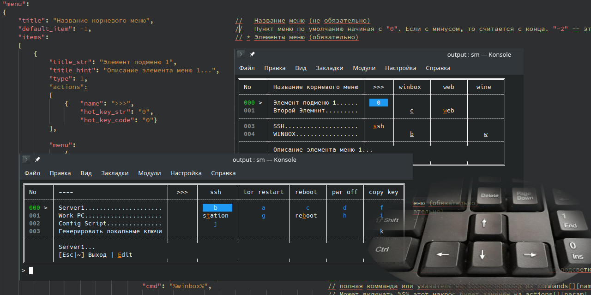The width and height of the screenshot is (591, 295).
Task: Click the terminal icon in the back Konsole title bar
Action: coord(241,54)
